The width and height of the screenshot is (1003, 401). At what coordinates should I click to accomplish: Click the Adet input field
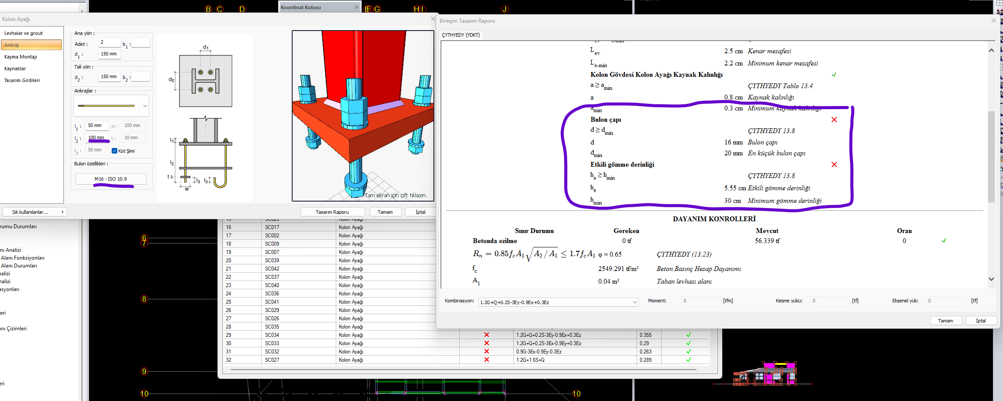tap(109, 42)
